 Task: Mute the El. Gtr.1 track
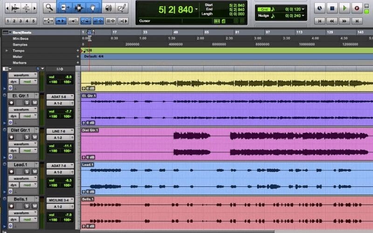35,103
